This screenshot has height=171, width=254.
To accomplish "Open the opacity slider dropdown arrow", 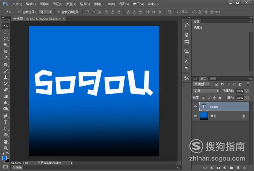I will pyautogui.click(x=247, y=91).
